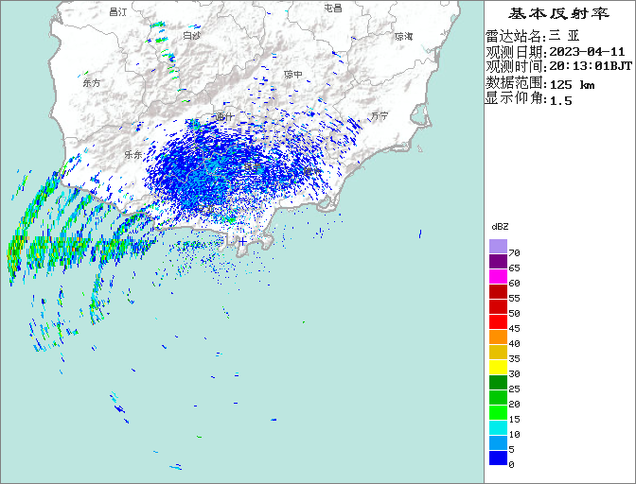636x484 pixels.
Task: Select the dark blue legend swatch
Action: point(498,458)
